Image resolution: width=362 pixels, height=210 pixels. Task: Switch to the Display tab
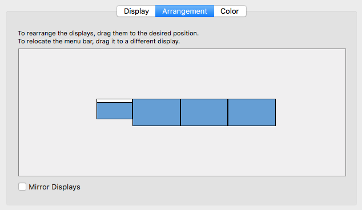(x=136, y=11)
